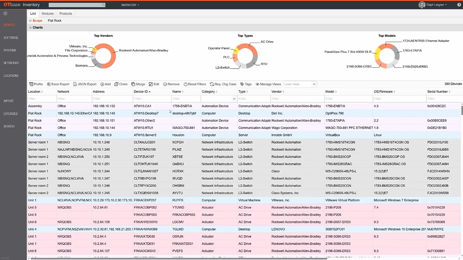Sort by the Model column sort arrows
This screenshot has height=260, width=463.
[x=336, y=92]
